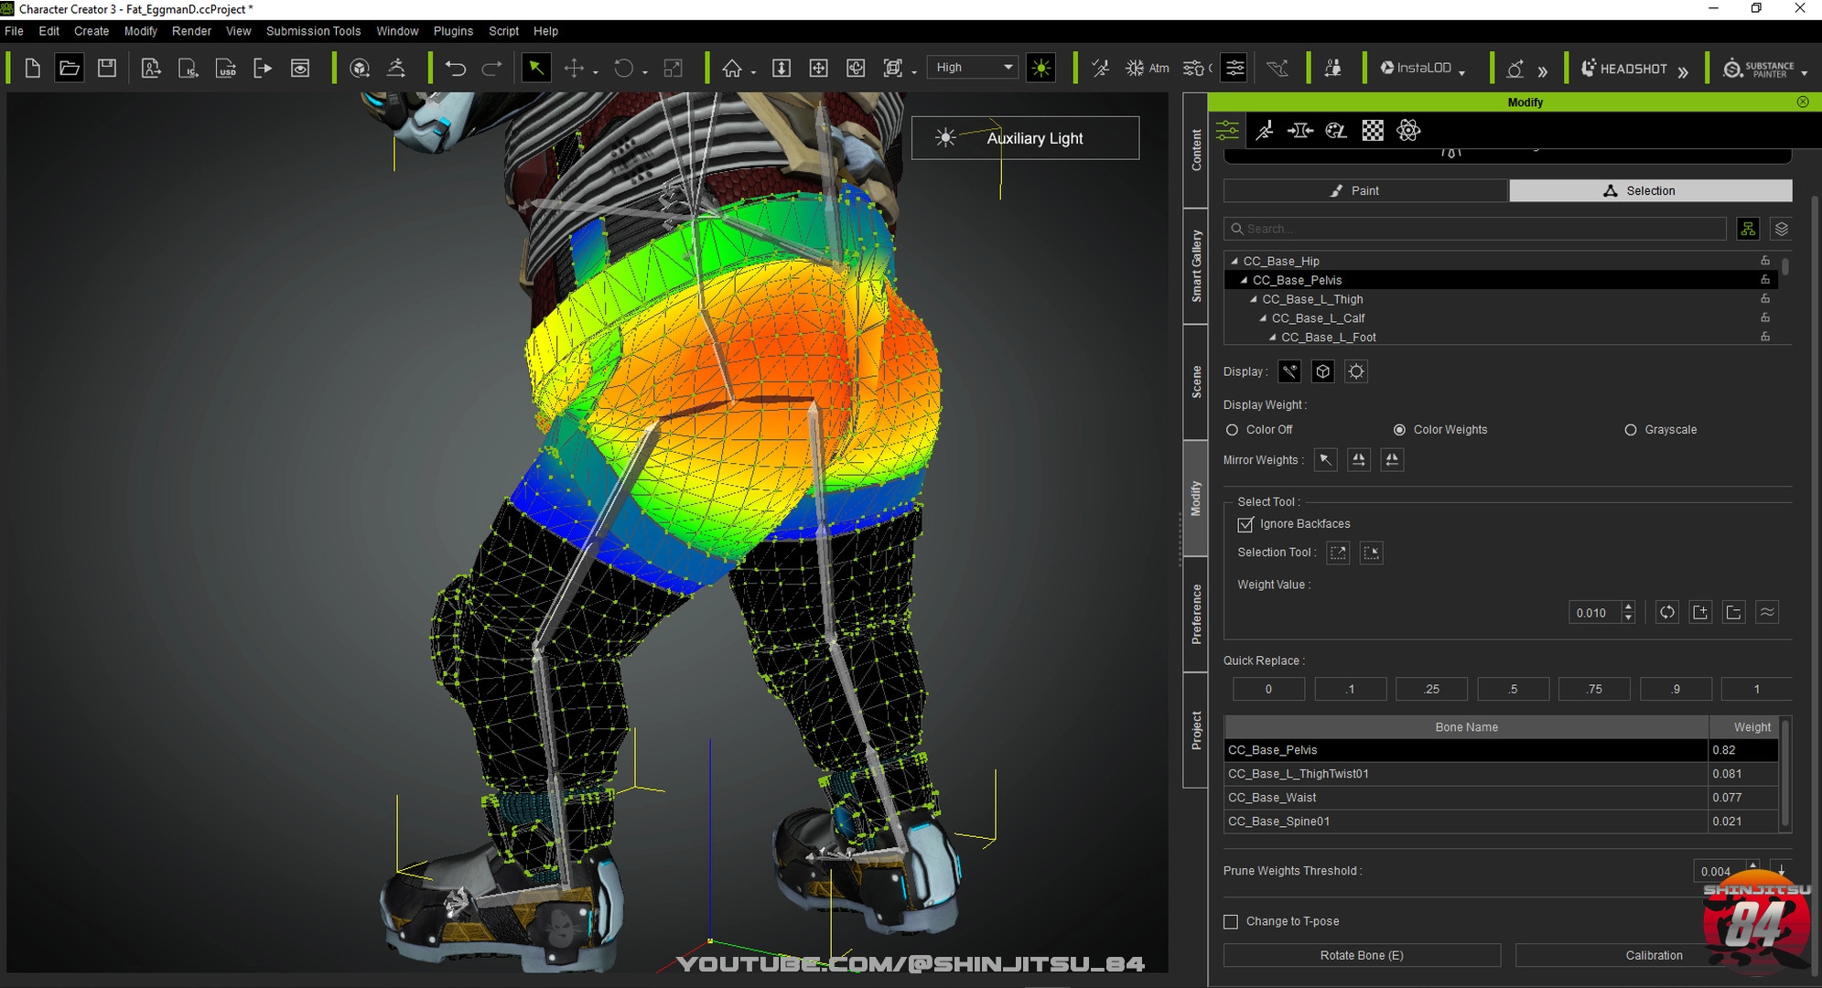Click the Smooth weights icon
This screenshot has width=1822, height=988.
point(1767,613)
